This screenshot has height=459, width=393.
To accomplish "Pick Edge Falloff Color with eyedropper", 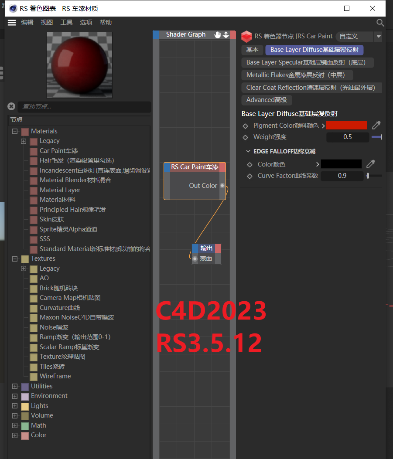I will (371, 164).
